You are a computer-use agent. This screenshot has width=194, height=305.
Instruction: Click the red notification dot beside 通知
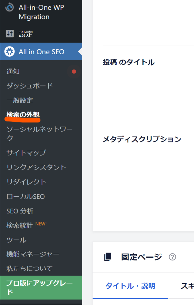(x=74, y=71)
